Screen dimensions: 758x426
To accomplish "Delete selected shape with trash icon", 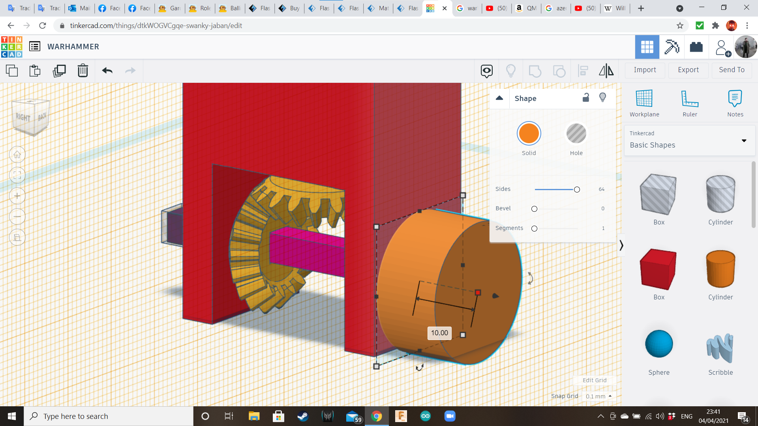I will 83,71.
